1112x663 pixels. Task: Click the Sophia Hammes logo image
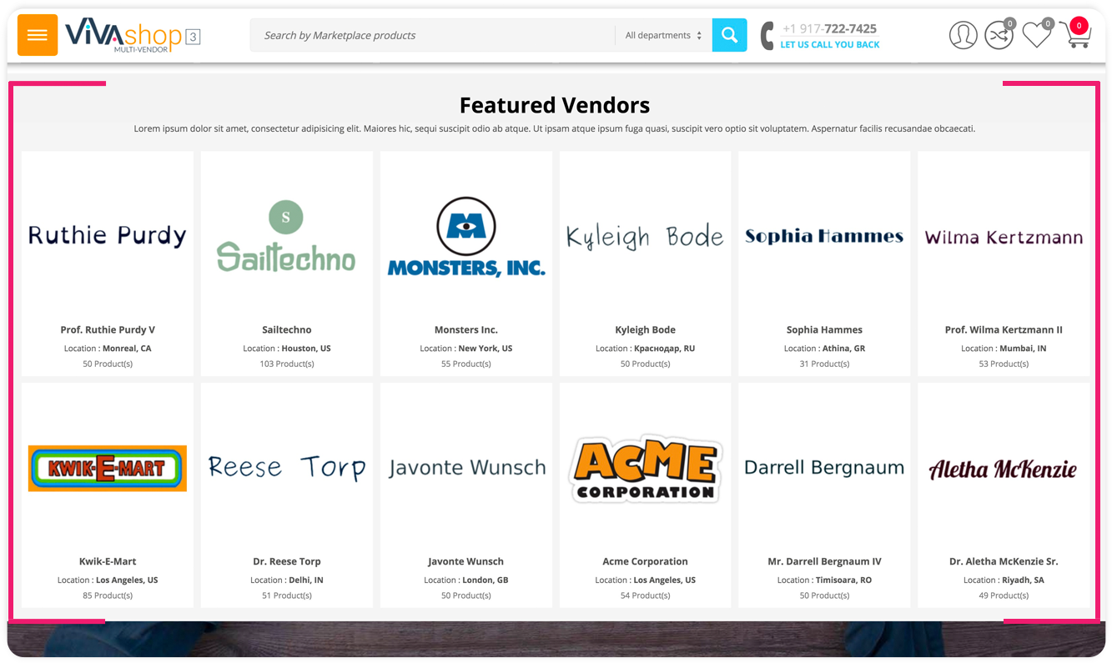point(823,237)
